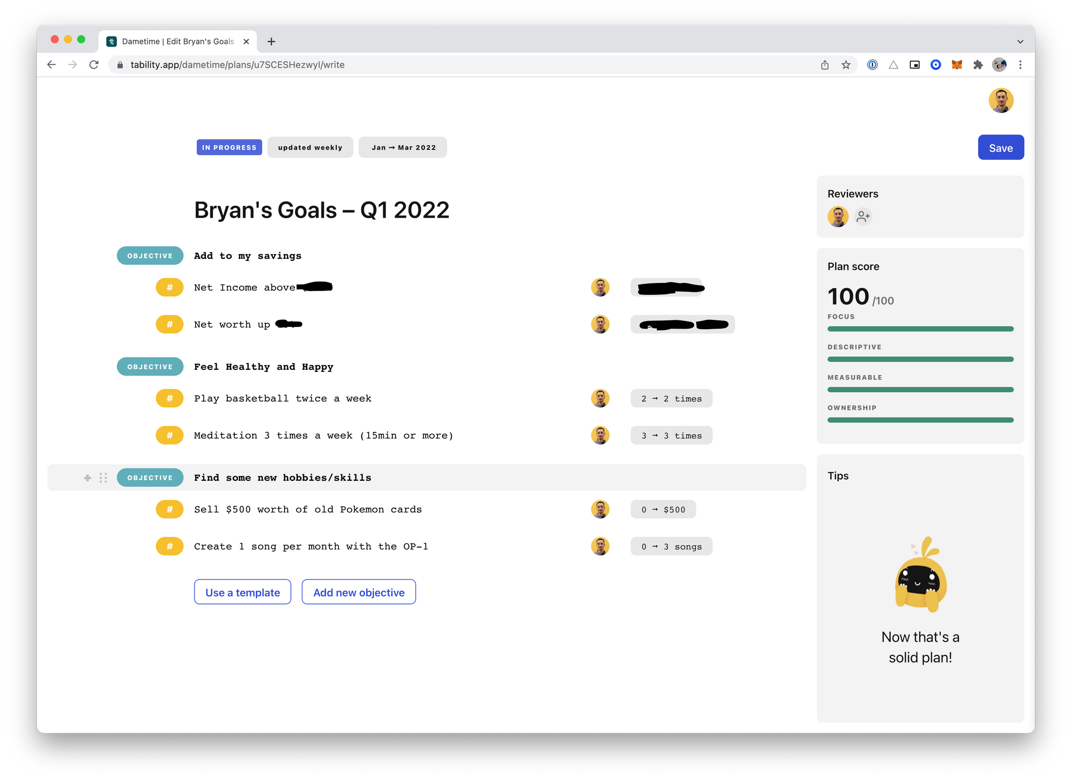Screen dimensions: 1072x782
Task: Click the share page icon in address bar
Action: [x=825, y=65]
